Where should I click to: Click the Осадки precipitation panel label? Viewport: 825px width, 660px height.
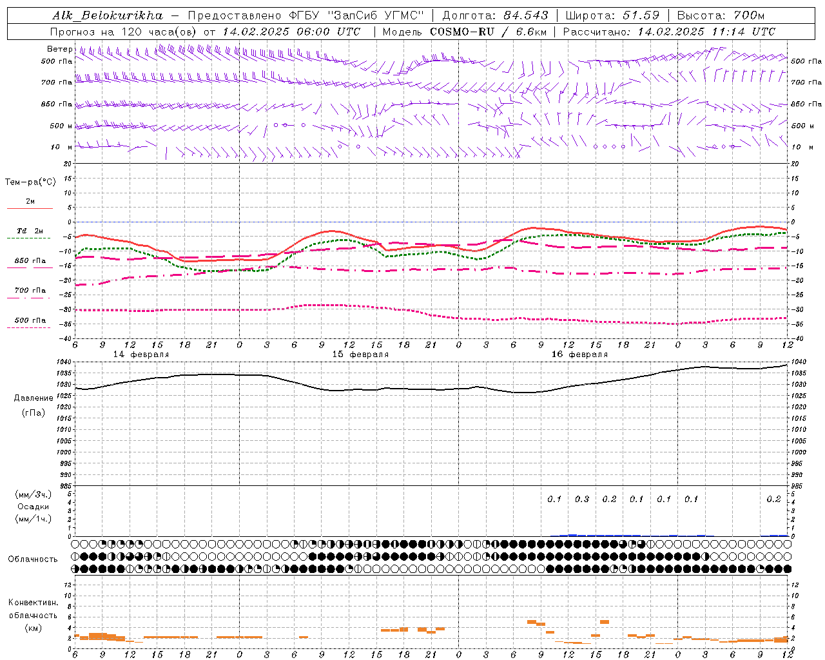coord(33,507)
